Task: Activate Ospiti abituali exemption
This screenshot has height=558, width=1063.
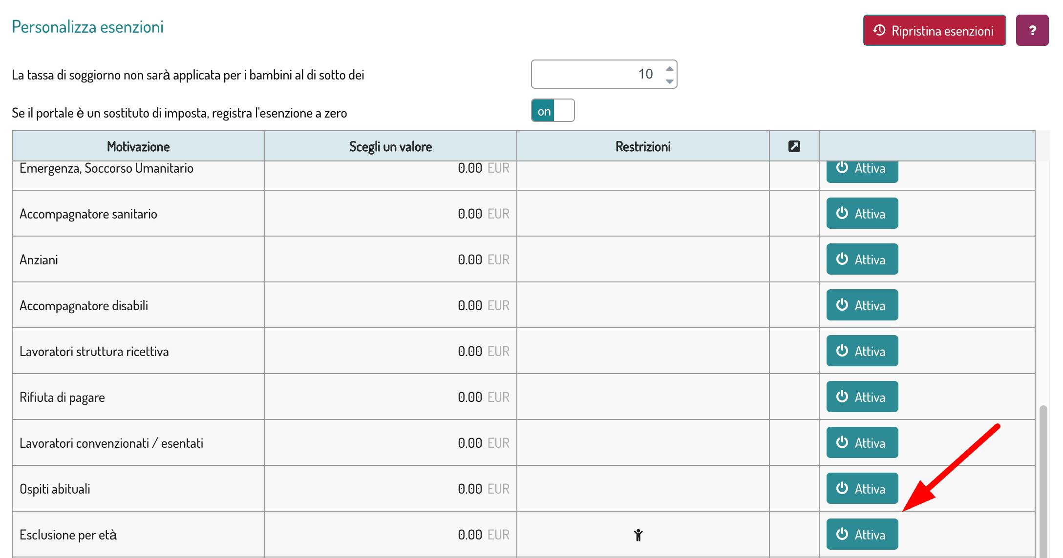Action: pyautogui.click(x=862, y=489)
